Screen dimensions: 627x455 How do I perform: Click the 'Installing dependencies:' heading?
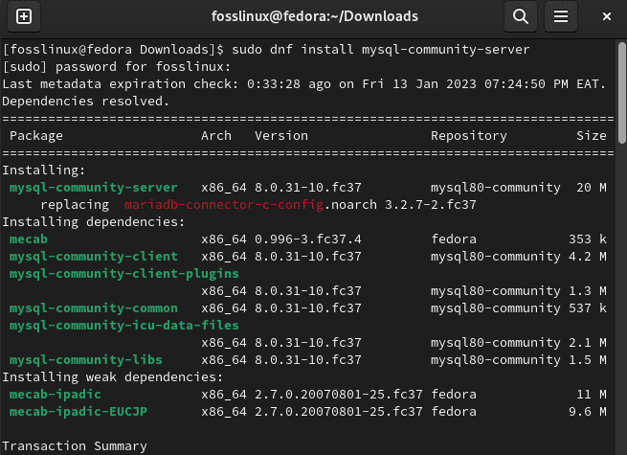[94, 222]
